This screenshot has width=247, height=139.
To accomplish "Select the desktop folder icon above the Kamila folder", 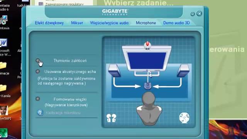I will 3,66.
